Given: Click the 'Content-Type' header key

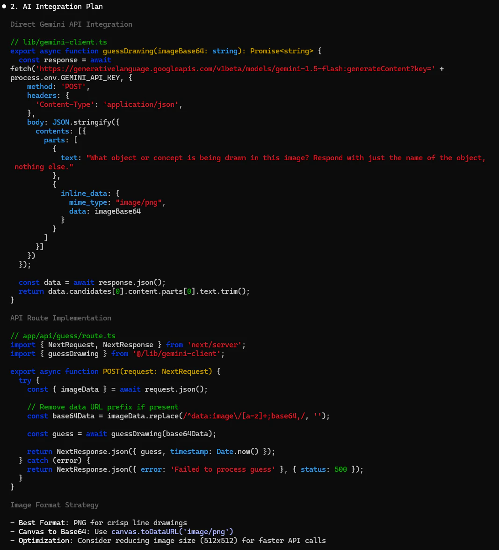Looking at the screenshot, I should tap(65, 104).
